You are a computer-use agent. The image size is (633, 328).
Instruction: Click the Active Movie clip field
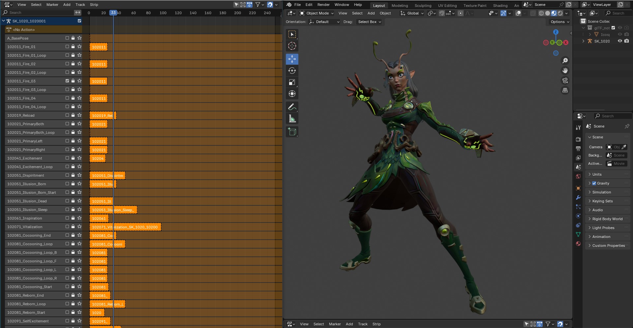[616, 164]
